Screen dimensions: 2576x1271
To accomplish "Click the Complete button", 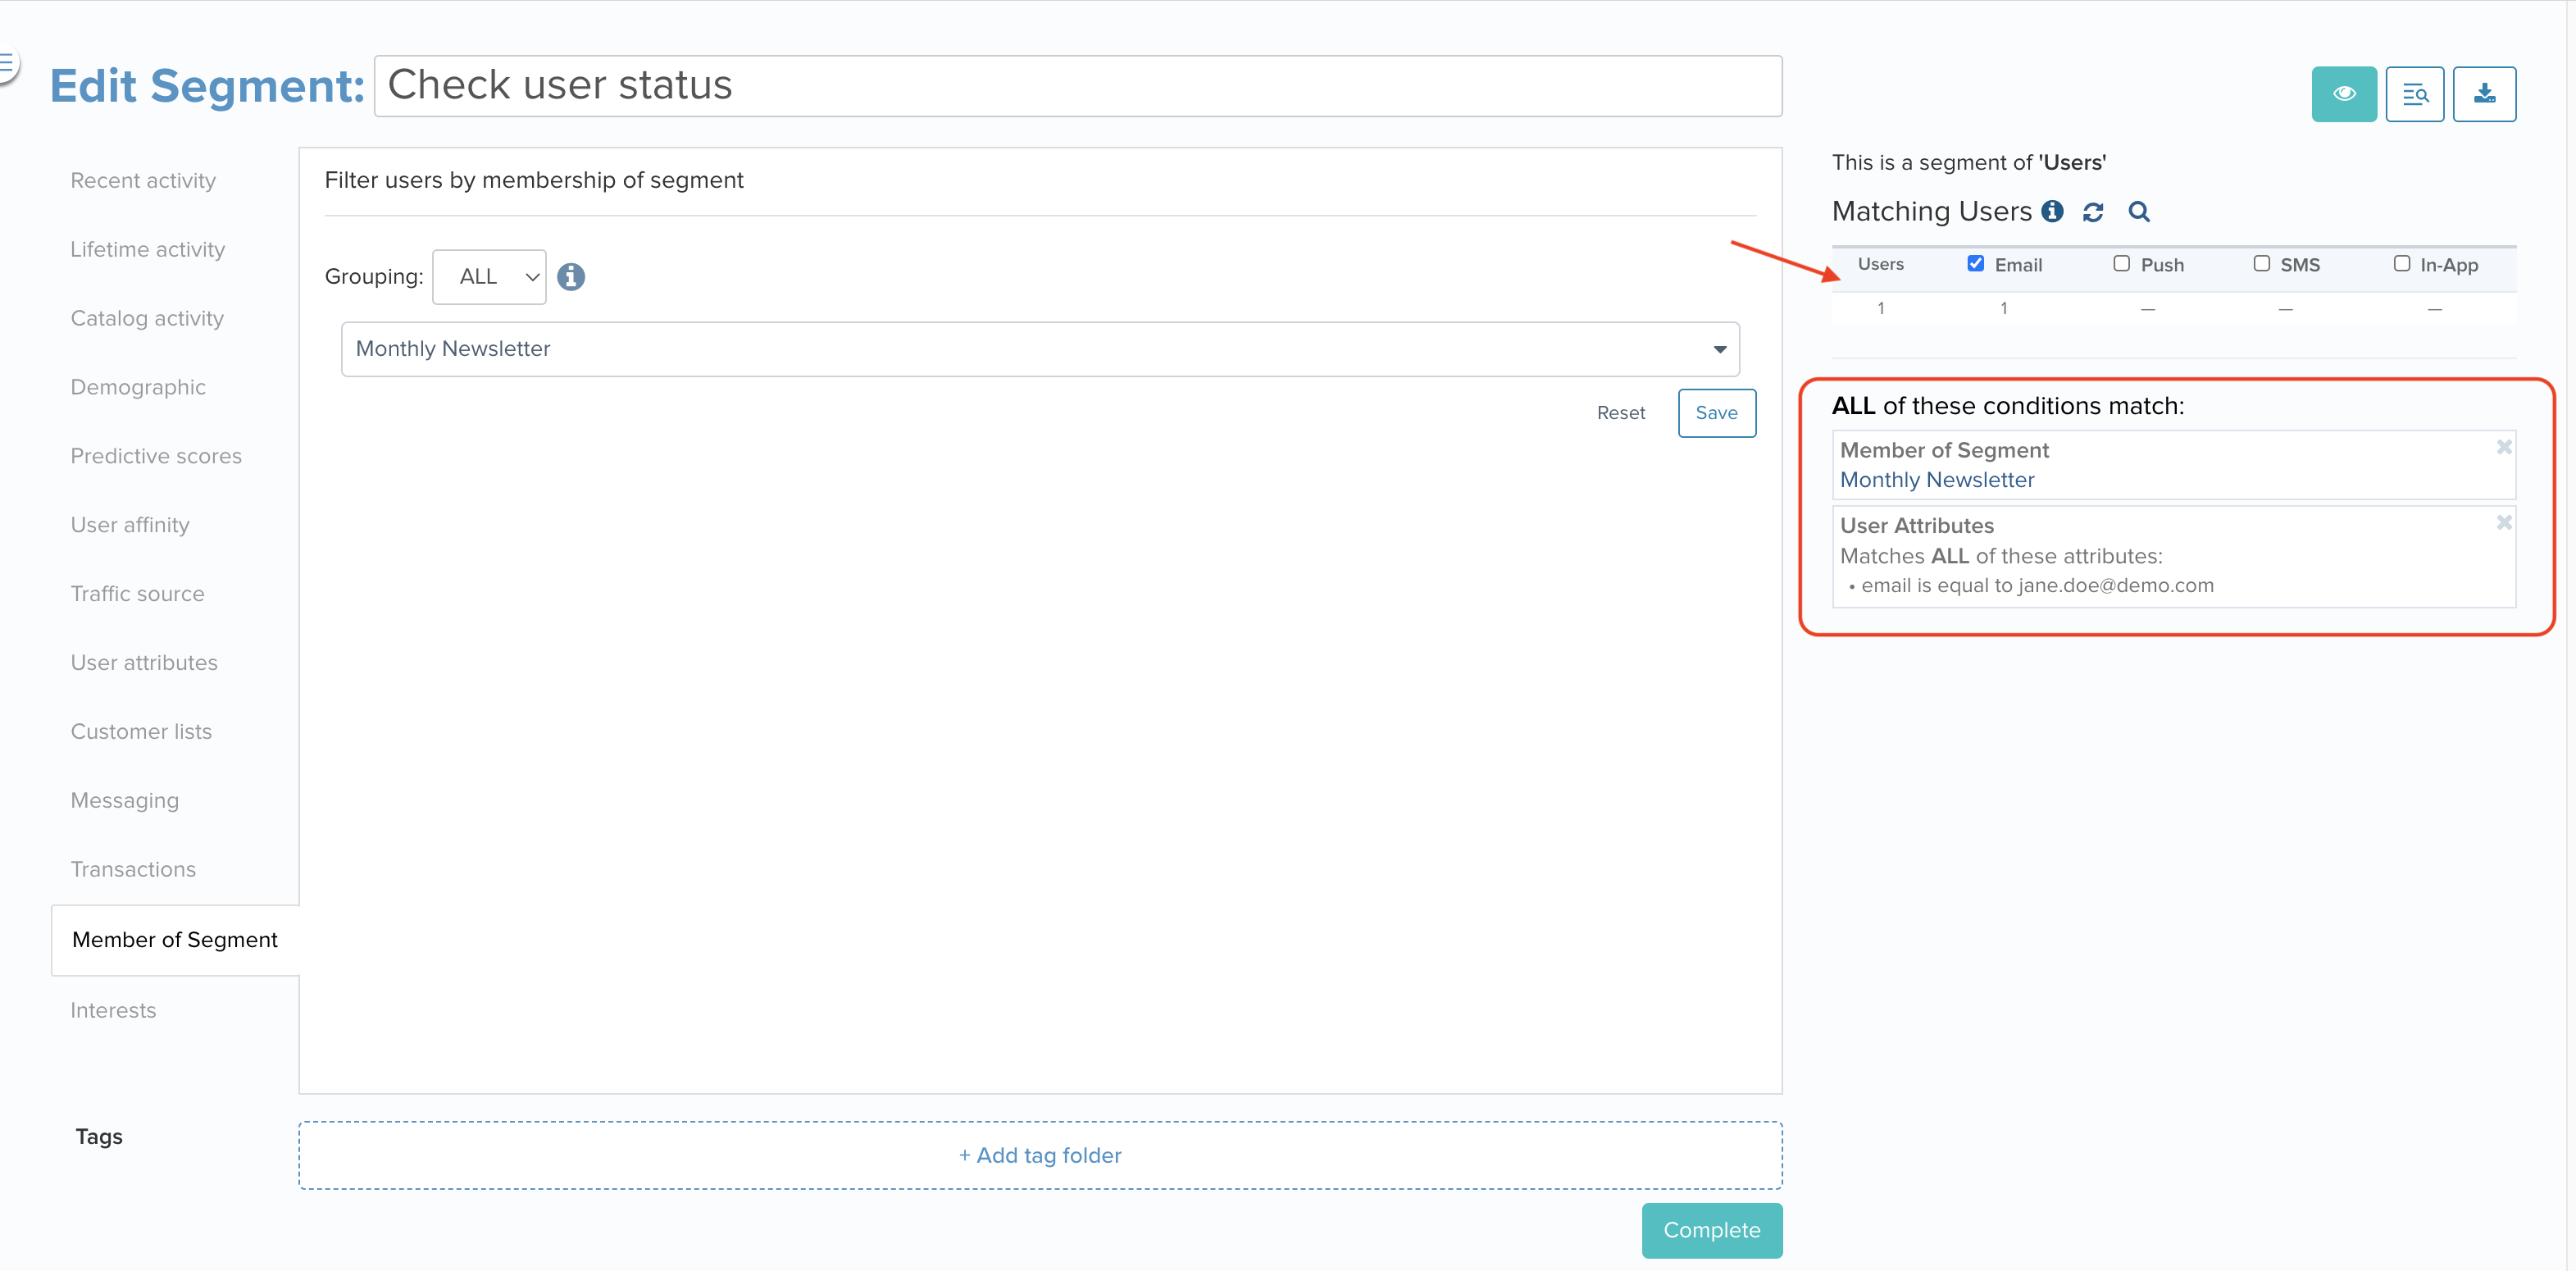I will click(x=1711, y=1230).
